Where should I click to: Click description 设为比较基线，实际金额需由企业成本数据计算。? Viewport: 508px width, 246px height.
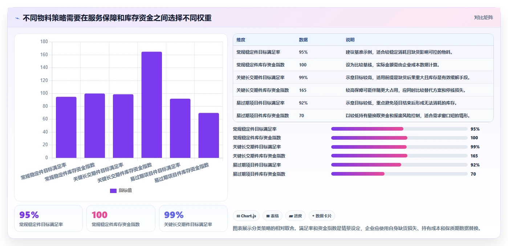click(393, 65)
